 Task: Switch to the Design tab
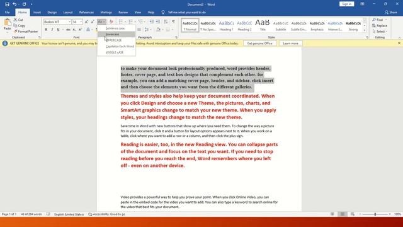click(x=52, y=12)
